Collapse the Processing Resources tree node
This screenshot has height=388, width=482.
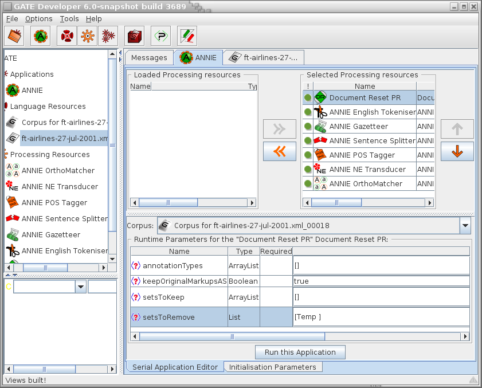(x=6, y=154)
